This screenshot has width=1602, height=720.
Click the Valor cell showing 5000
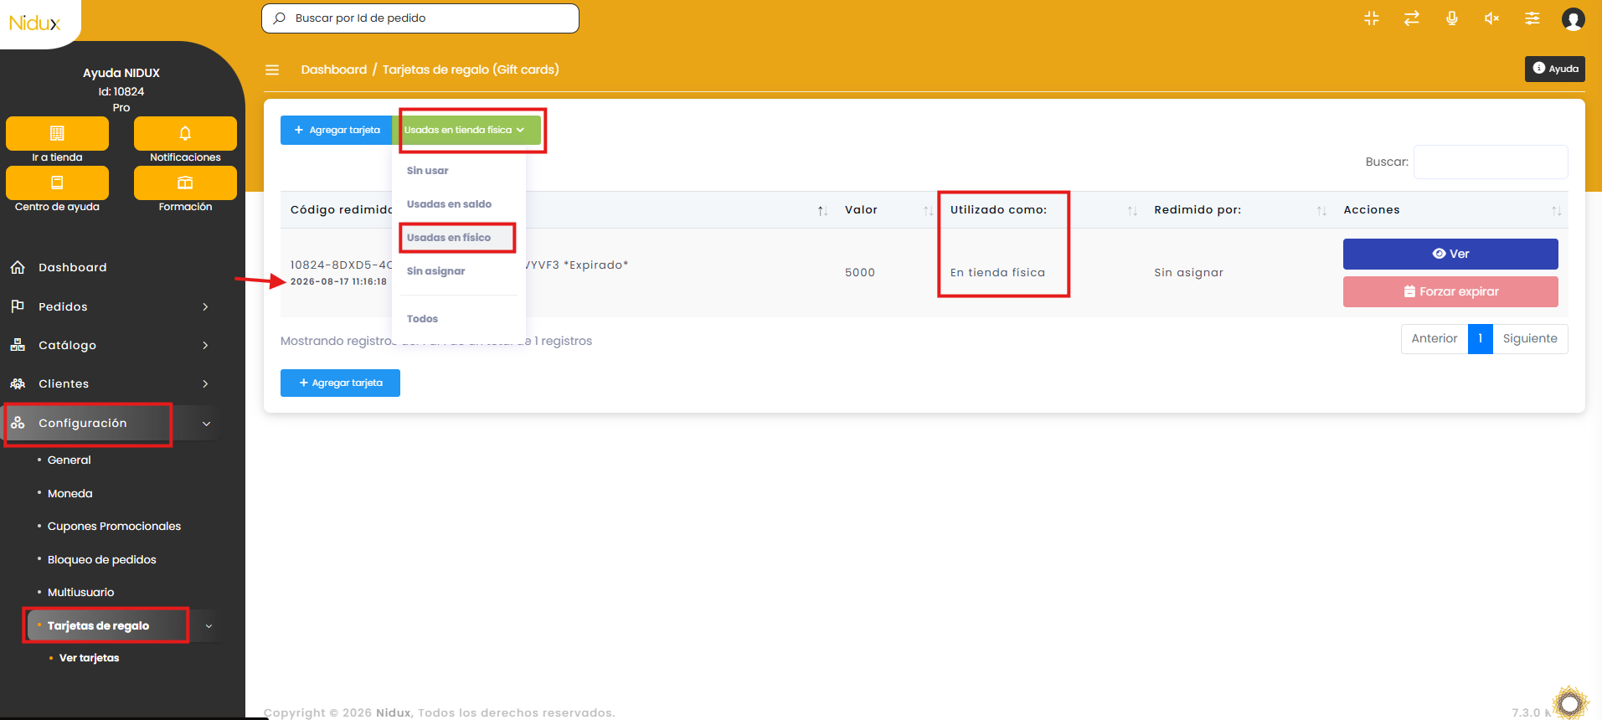pos(860,272)
